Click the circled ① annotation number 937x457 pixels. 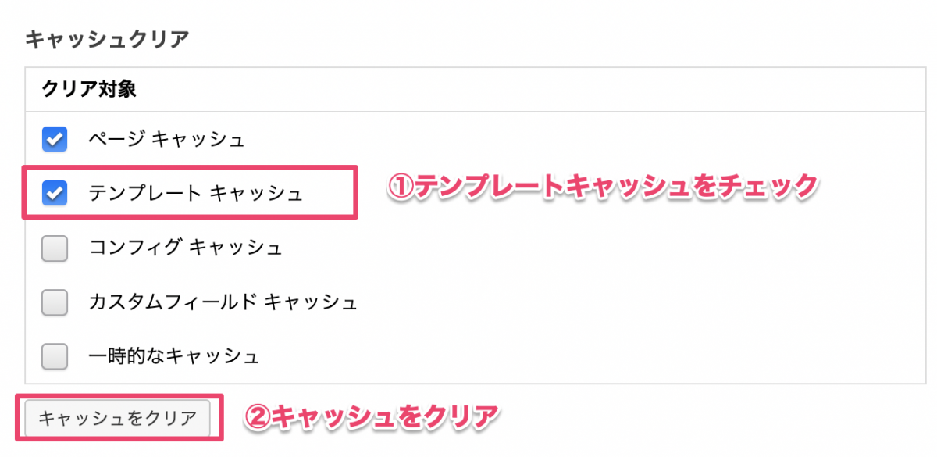coord(400,187)
